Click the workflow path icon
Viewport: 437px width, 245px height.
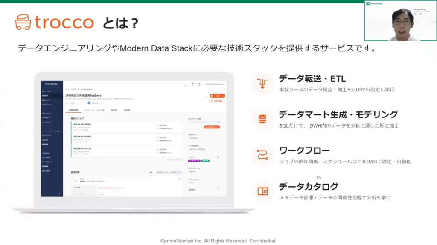point(262,155)
